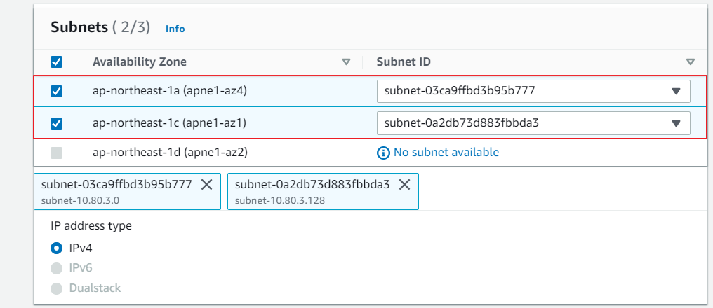Screen dimensions: 713x308
Task: Click the Info link beside Subnets
Action: (175, 29)
